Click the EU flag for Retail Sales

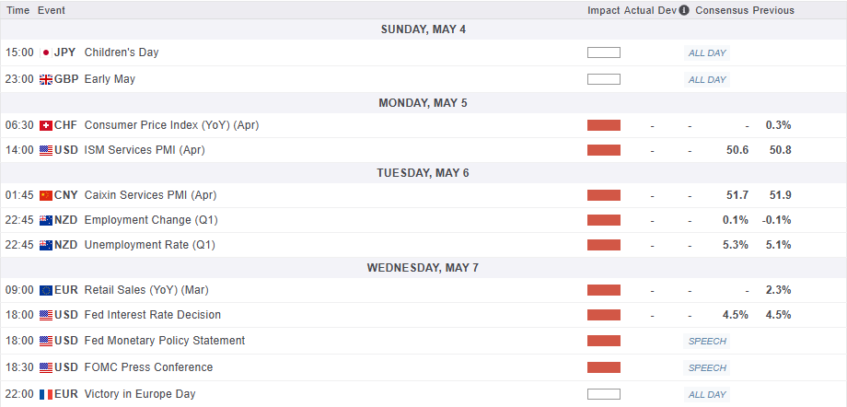[x=45, y=290]
